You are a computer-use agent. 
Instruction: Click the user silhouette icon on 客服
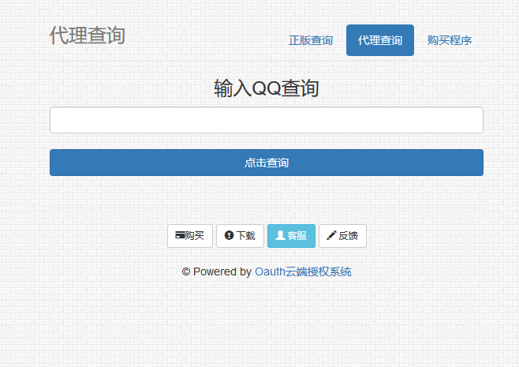click(x=279, y=235)
